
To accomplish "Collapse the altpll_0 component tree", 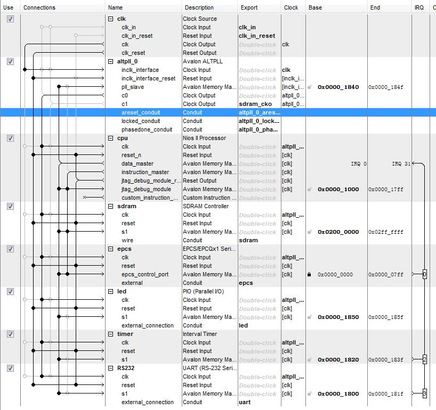I will point(110,62).
